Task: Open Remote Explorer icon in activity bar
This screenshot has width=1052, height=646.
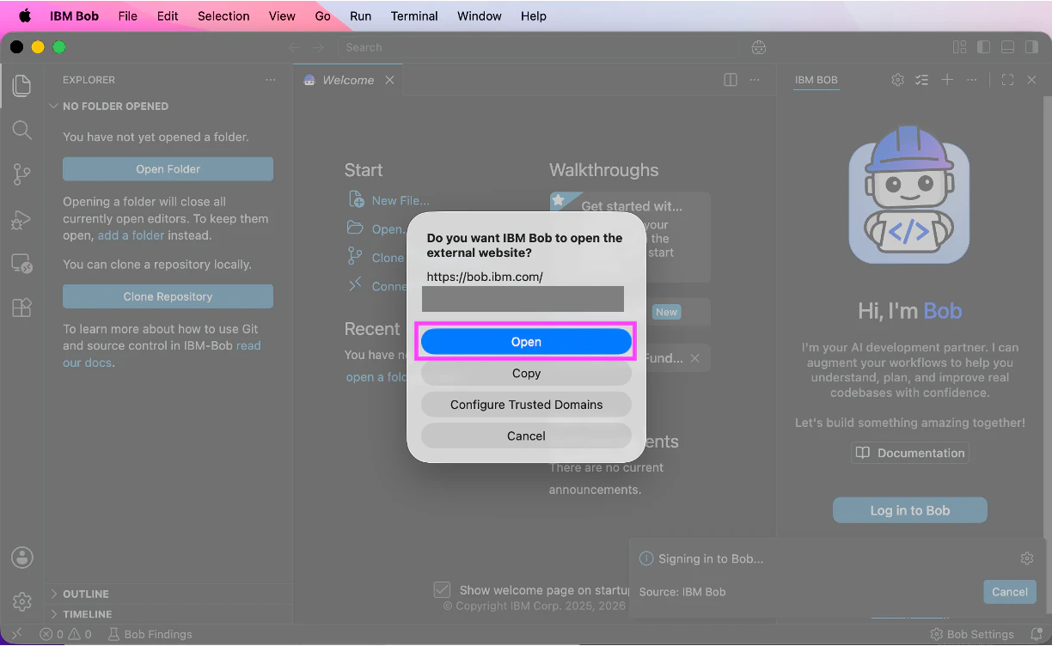Action: coord(22,264)
